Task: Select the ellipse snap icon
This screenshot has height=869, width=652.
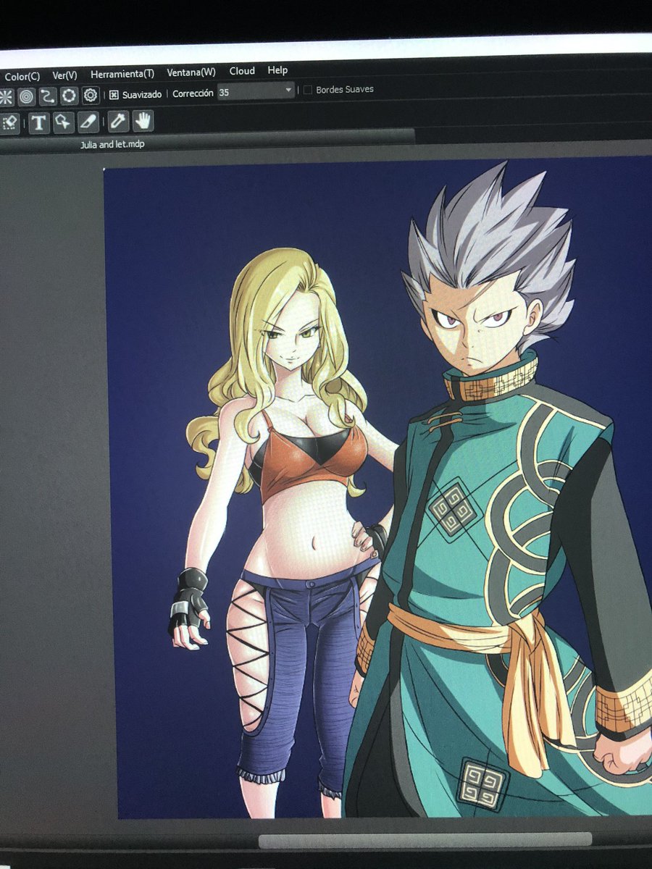Action: point(69,95)
